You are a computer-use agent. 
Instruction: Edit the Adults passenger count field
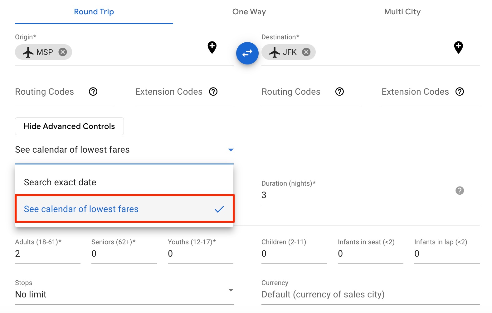coord(47,254)
